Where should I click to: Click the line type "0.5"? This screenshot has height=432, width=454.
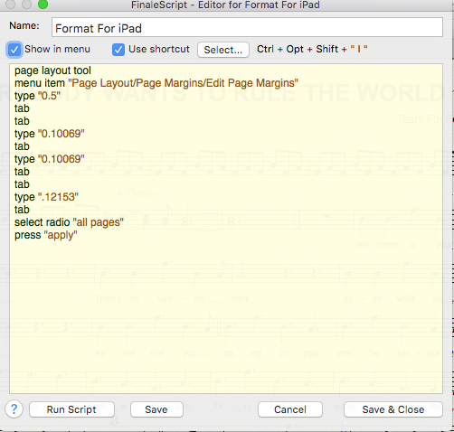click(x=37, y=96)
